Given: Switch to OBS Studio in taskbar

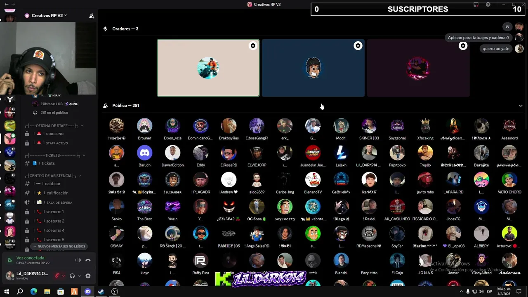Looking at the screenshot, I should [115, 292].
